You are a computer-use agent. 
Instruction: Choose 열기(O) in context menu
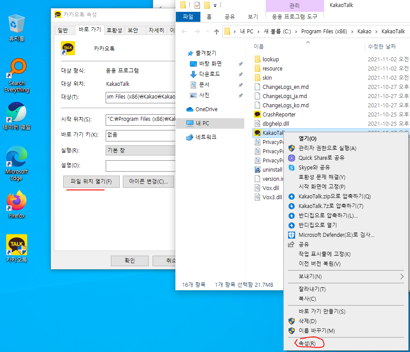click(x=346, y=138)
